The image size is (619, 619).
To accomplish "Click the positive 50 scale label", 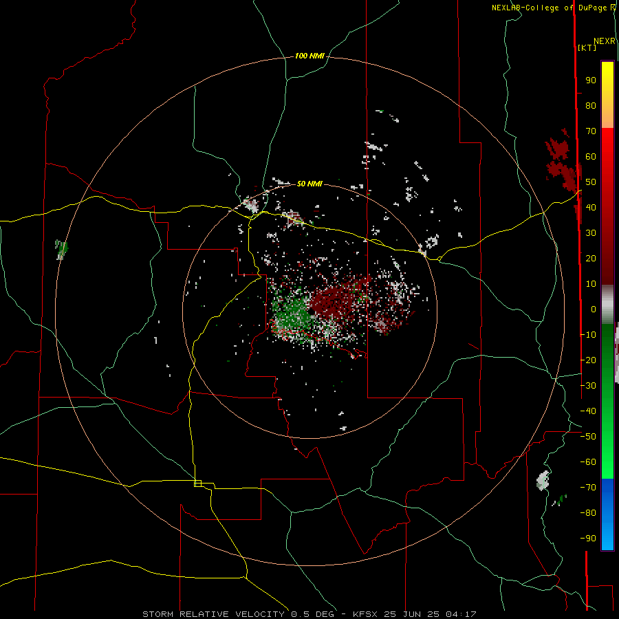I will (x=591, y=182).
